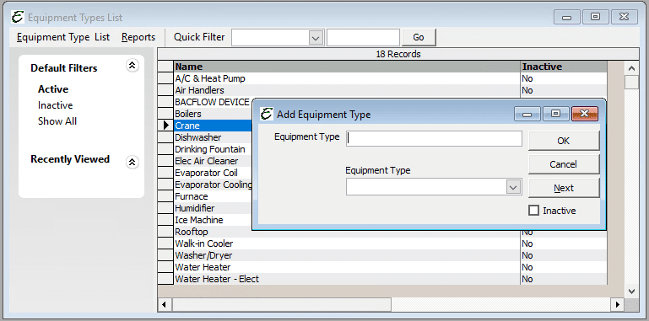This screenshot has height=321, width=649.
Task: Click the app icon in the Equipment Types List title bar
Action: (x=18, y=18)
